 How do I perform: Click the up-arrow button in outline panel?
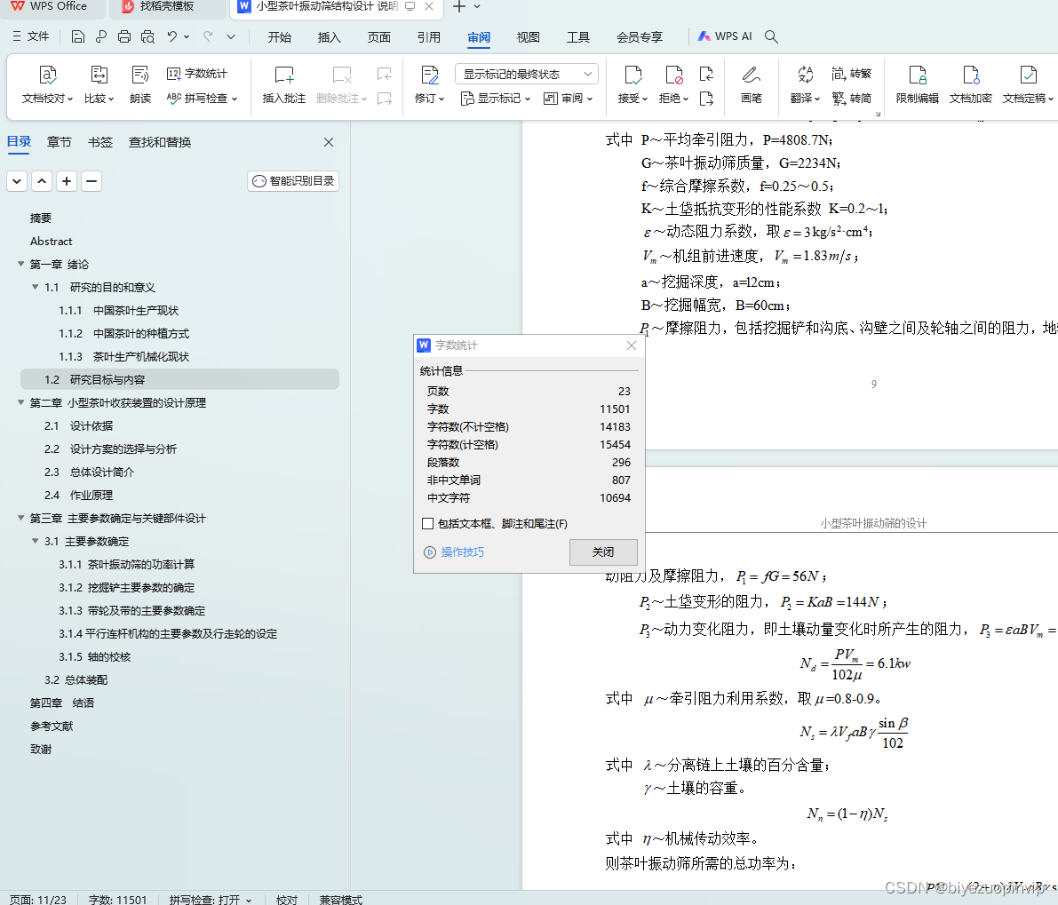tap(42, 180)
